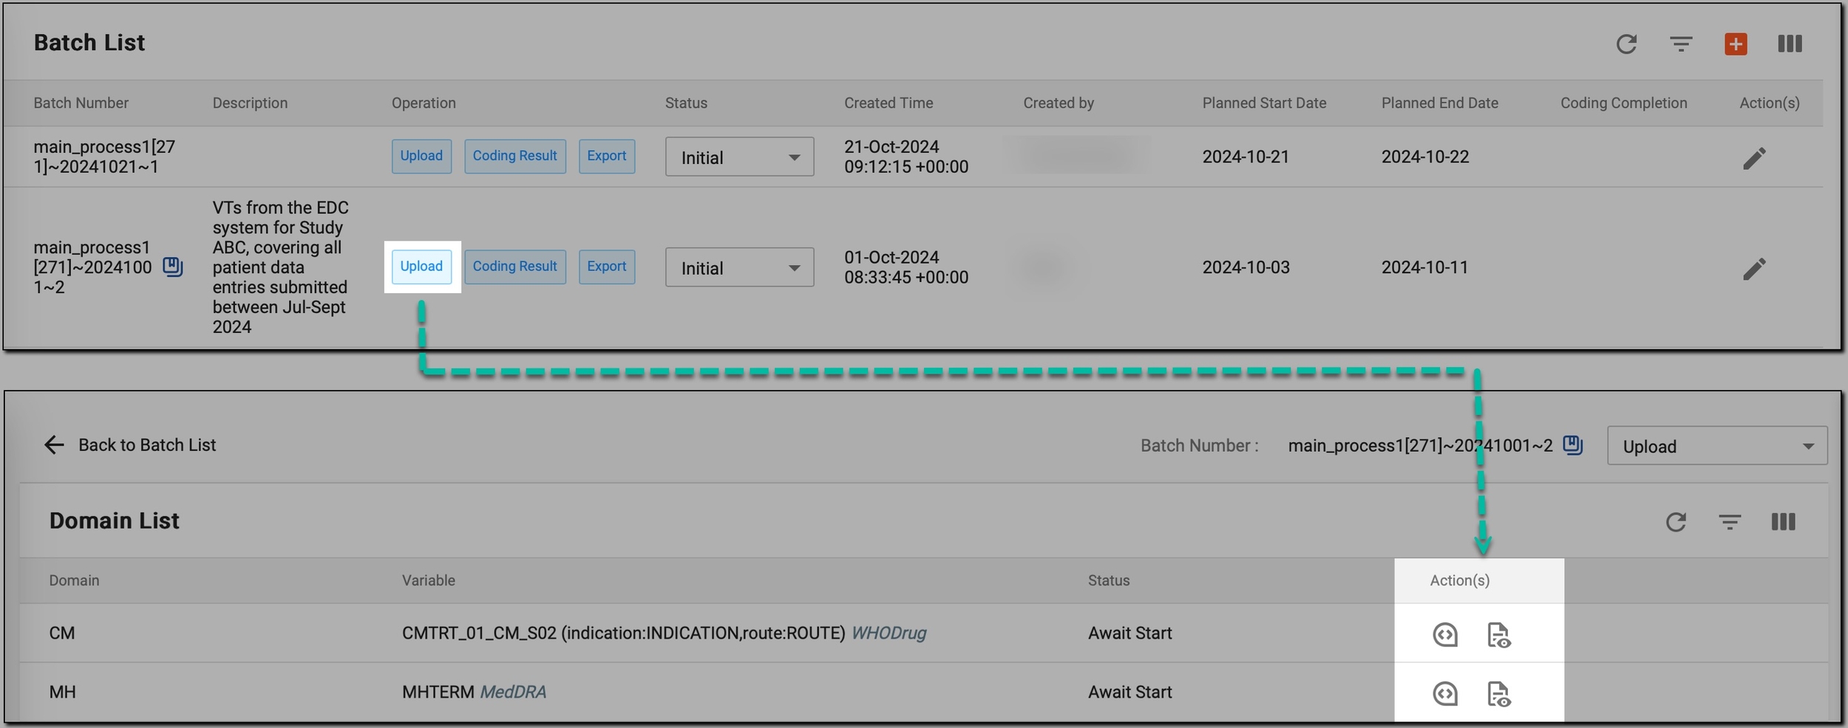Image resolution: width=1848 pixels, height=728 pixels.
Task: Refresh the Batch List
Action: 1626,44
